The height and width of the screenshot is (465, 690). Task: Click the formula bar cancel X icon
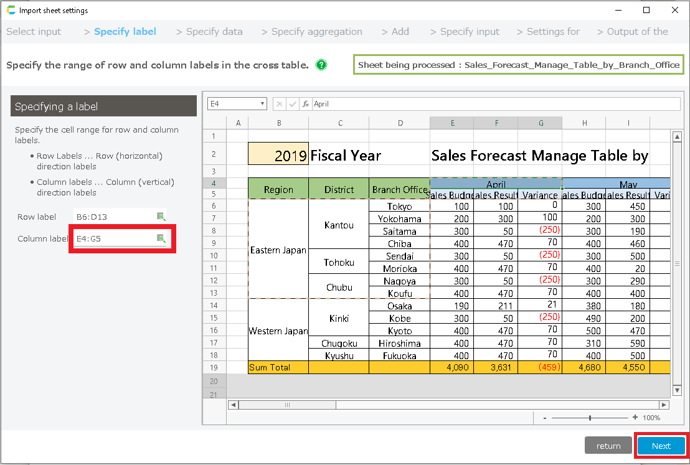(280, 104)
